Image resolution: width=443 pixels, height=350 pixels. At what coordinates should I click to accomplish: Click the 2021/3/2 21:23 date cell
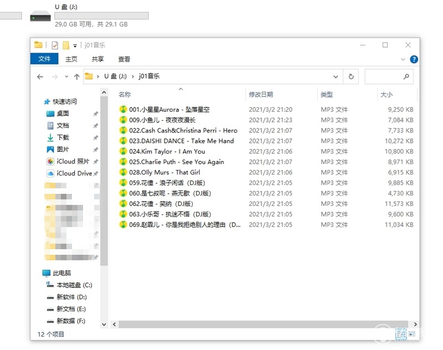pyautogui.click(x=270, y=120)
